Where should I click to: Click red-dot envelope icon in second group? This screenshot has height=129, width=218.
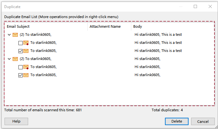tap(26, 67)
